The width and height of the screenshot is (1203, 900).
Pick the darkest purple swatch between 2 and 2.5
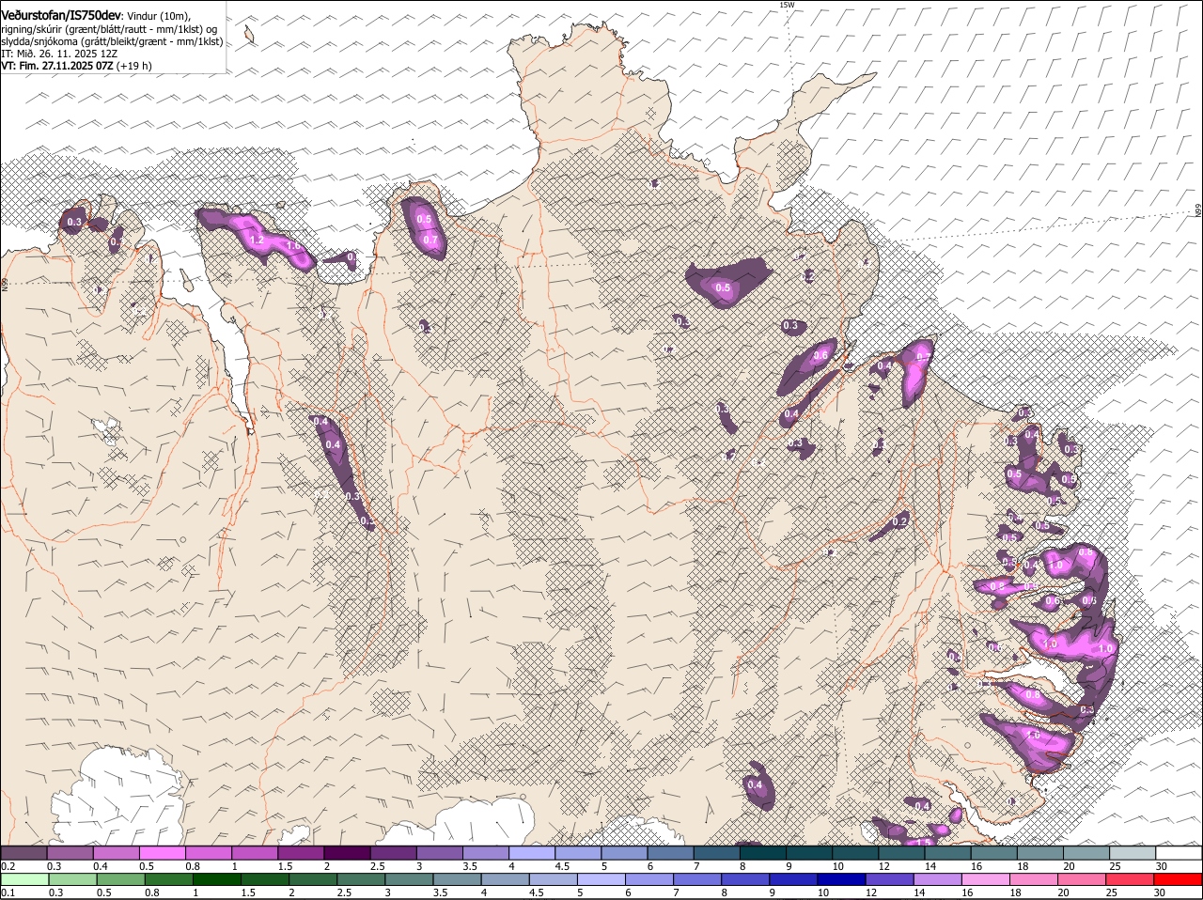click(x=347, y=852)
